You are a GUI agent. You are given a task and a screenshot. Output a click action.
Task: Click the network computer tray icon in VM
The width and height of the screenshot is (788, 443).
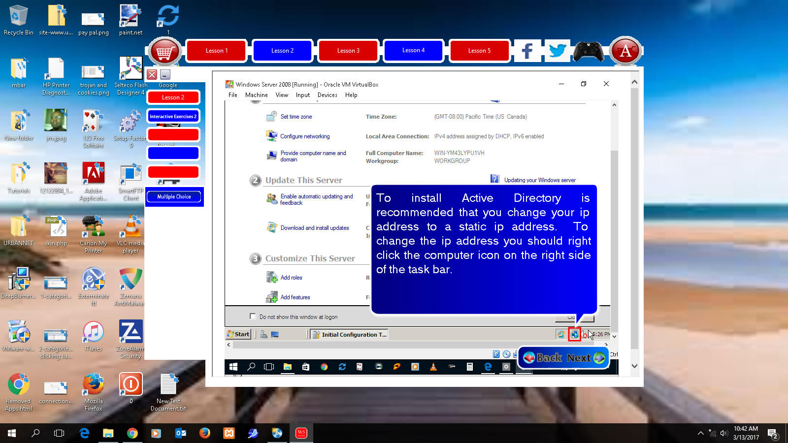pos(574,335)
